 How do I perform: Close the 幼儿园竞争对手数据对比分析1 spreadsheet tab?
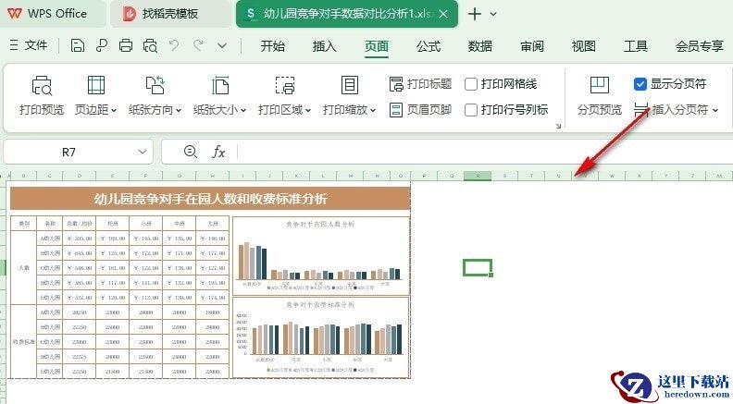(443, 14)
